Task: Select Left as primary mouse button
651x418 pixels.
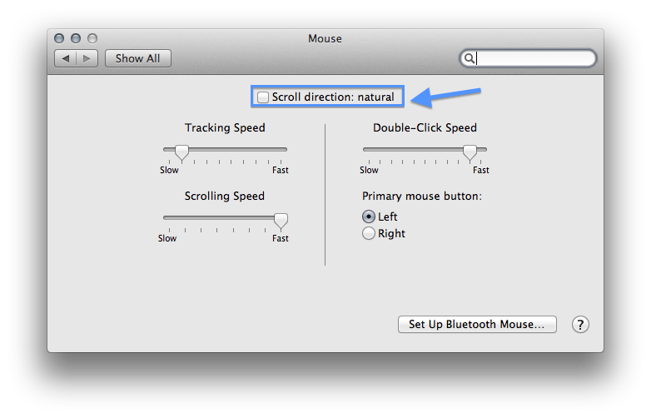Action: pos(369,216)
